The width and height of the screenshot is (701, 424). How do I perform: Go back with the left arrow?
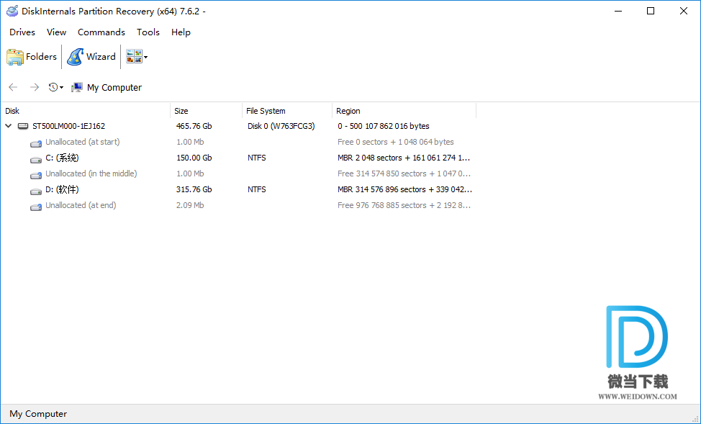pos(13,87)
